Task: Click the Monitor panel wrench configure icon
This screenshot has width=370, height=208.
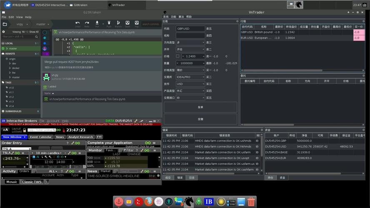Action: (x=142, y=150)
